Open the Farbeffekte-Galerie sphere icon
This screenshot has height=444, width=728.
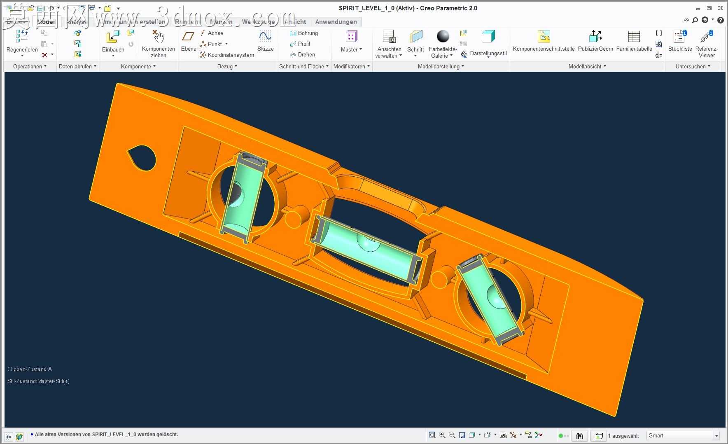(443, 36)
